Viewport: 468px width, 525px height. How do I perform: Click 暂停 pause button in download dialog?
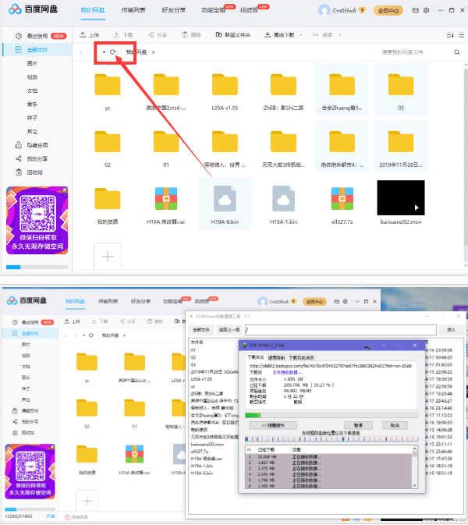(x=358, y=425)
